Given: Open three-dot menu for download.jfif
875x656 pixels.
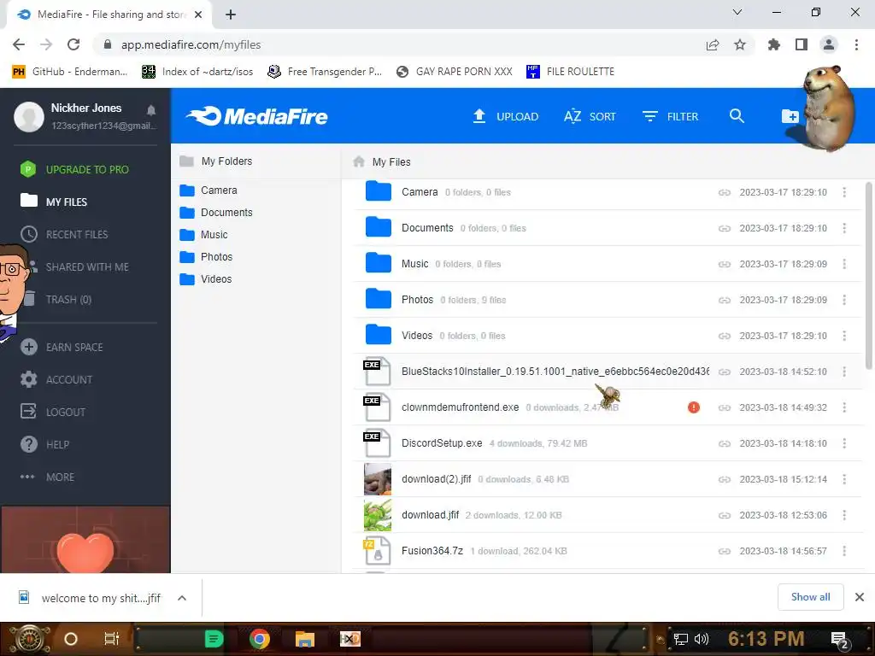Looking at the screenshot, I should tap(844, 515).
